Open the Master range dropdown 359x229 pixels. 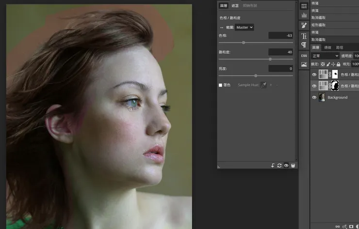245,28
